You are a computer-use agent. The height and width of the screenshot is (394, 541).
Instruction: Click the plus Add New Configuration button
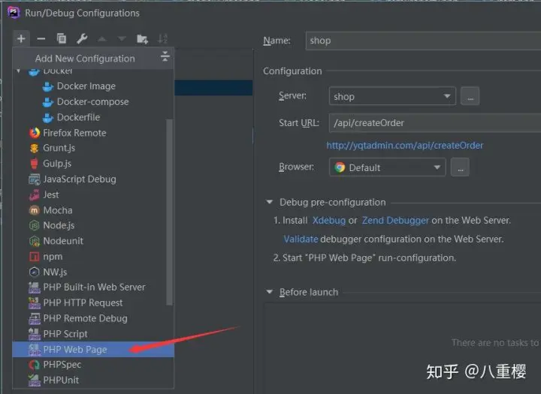(21, 38)
